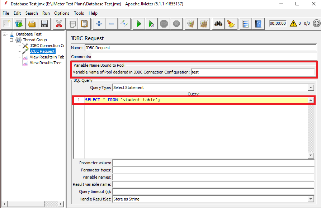Select Database Test in the tree

coord(29,34)
